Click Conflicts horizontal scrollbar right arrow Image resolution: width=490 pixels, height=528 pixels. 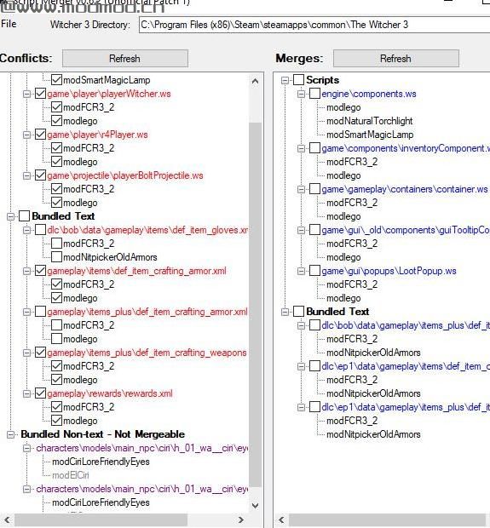click(x=240, y=519)
